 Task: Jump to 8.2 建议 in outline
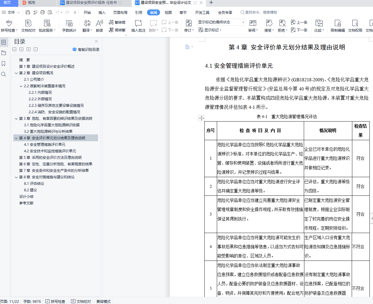(30, 190)
